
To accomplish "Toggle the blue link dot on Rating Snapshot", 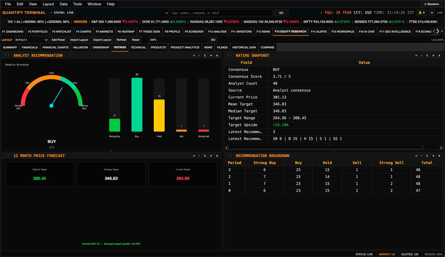I will click(x=416, y=55).
